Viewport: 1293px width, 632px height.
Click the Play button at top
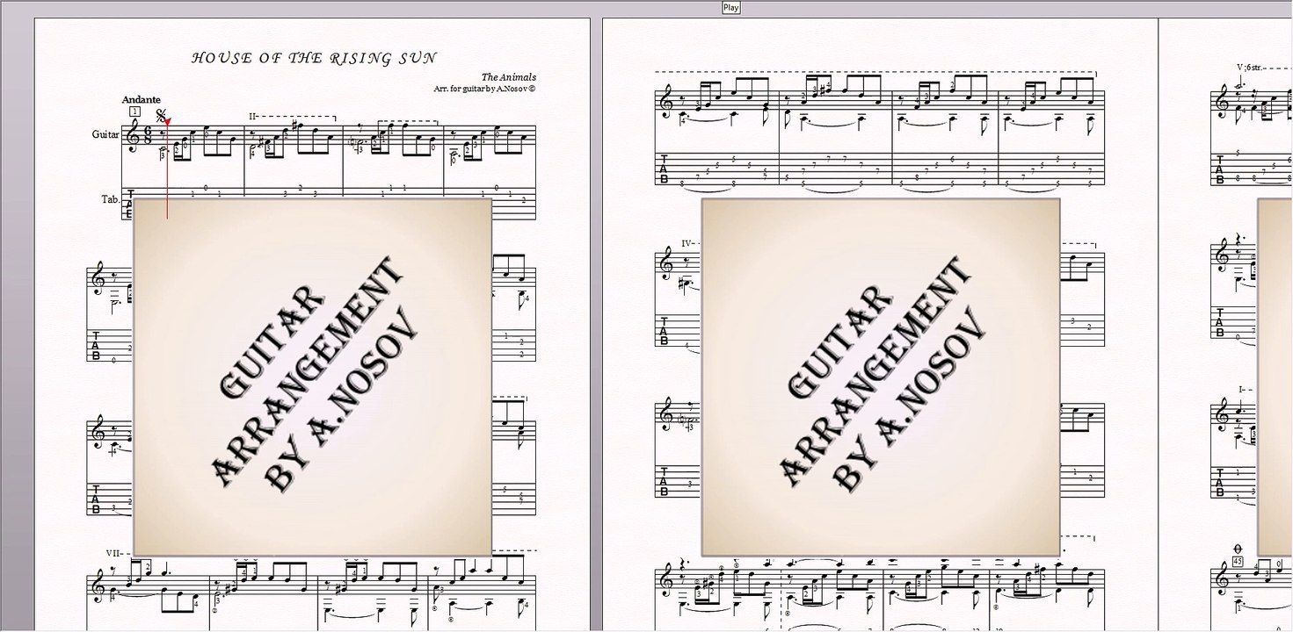coord(730,8)
